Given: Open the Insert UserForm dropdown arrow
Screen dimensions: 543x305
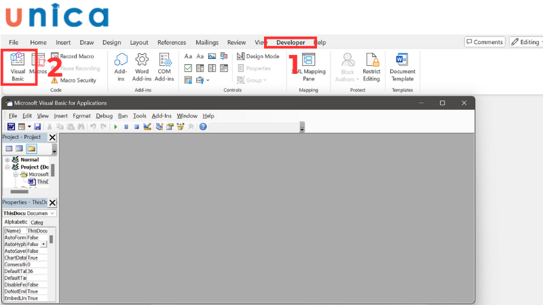Looking at the screenshot, I should coord(29,127).
